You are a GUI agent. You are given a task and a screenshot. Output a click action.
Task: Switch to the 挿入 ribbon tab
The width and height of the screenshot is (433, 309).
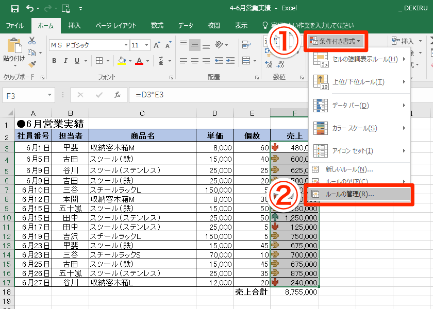(x=75, y=25)
